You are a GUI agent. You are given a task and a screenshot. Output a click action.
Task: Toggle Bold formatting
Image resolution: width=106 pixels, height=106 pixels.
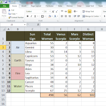click(28, 16)
